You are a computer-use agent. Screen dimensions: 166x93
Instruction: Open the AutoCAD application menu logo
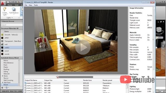[3, 3]
